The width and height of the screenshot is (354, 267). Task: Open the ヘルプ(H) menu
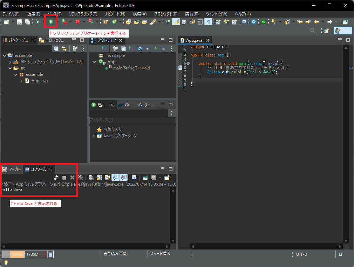[243, 14]
